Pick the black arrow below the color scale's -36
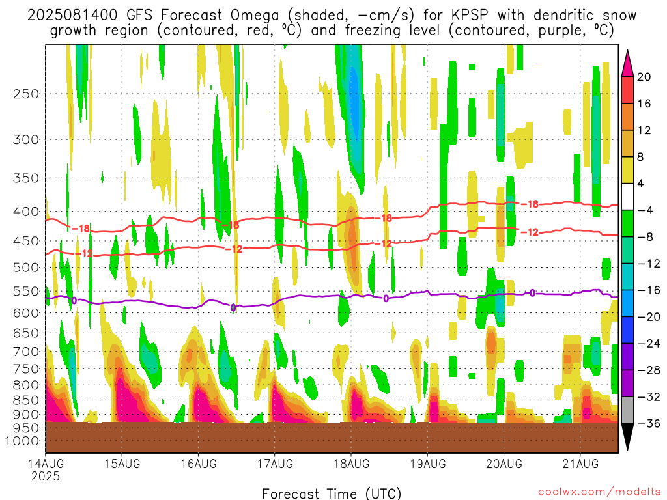Viewport: 667px width, 500px height. click(627, 437)
